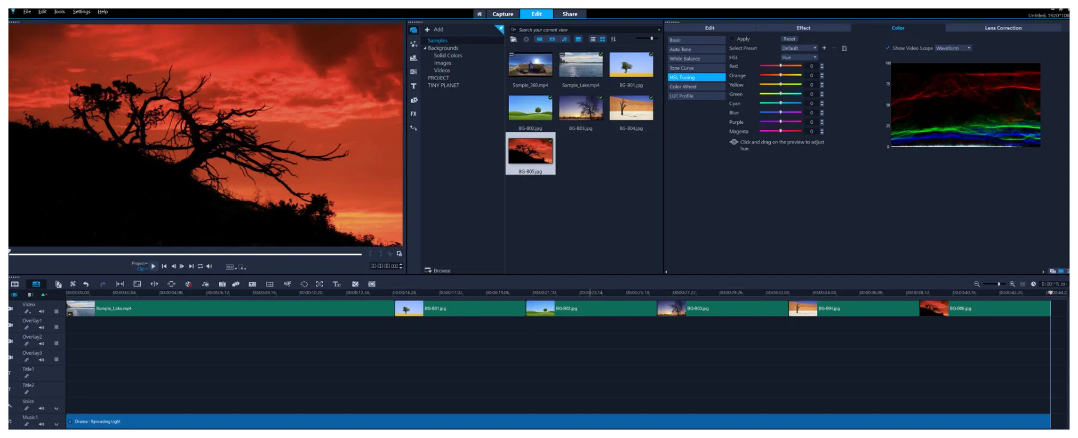The width and height of the screenshot is (1078, 438).
Task: Click the import media folder icon
Action: coord(513,39)
